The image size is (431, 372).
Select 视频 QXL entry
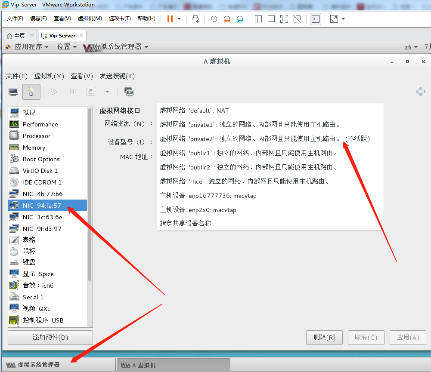[48, 309]
